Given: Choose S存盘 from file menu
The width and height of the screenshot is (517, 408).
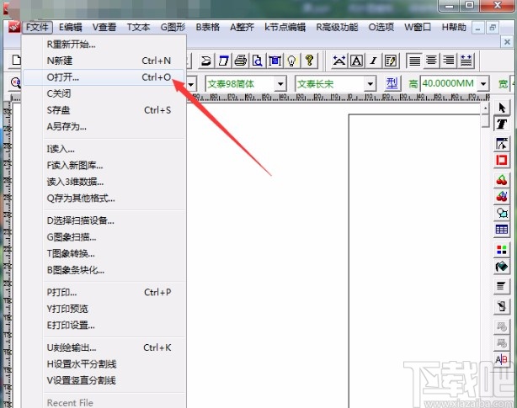Looking at the screenshot, I should [x=104, y=110].
